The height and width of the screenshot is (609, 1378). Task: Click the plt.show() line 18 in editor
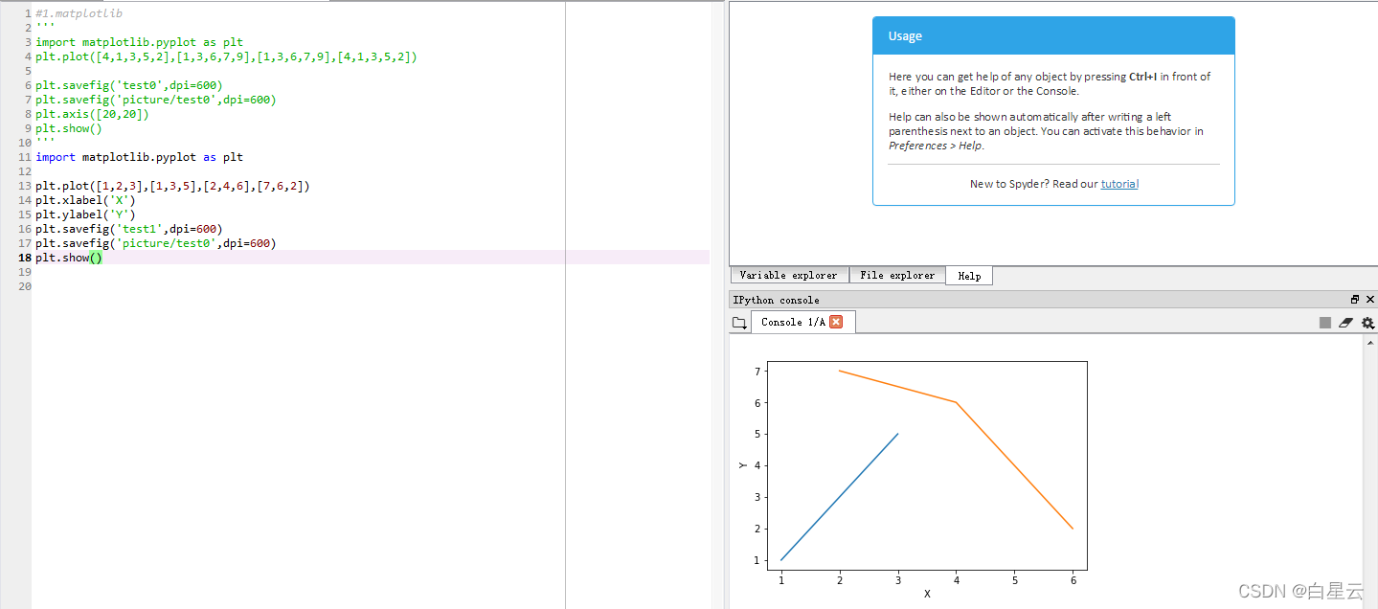69,258
